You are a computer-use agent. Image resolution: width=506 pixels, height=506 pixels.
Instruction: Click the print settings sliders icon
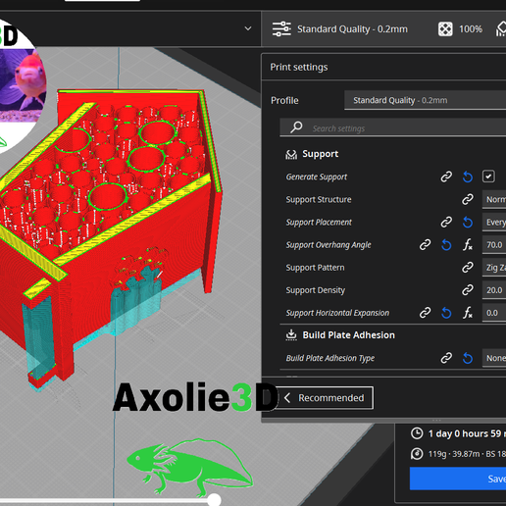click(x=281, y=29)
